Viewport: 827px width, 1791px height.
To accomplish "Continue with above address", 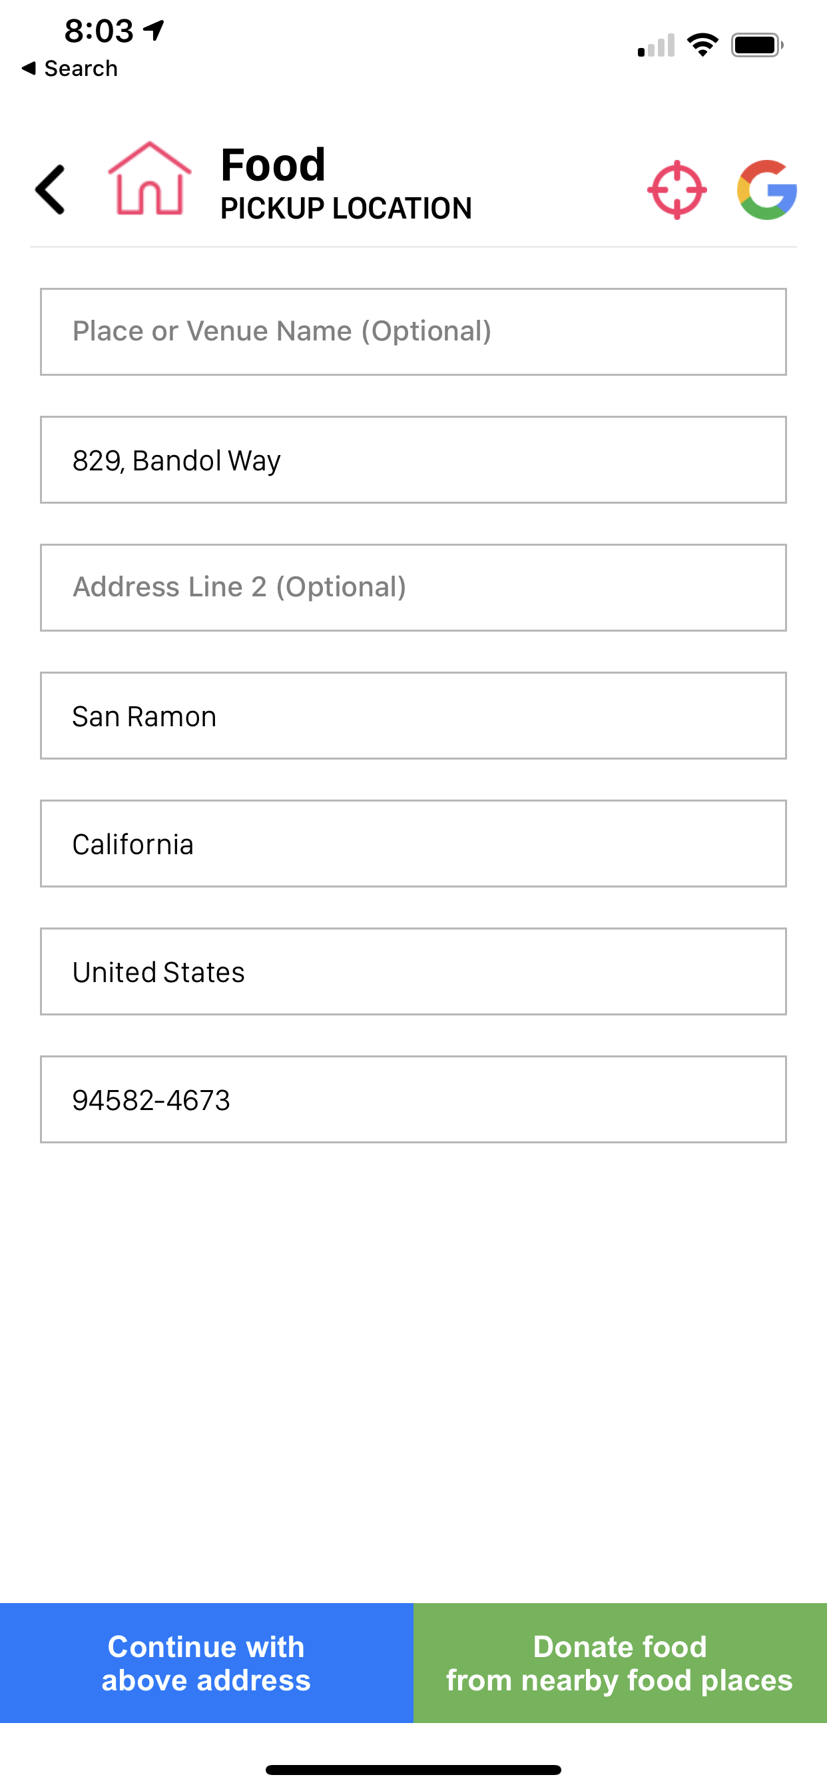I will coord(206,1663).
